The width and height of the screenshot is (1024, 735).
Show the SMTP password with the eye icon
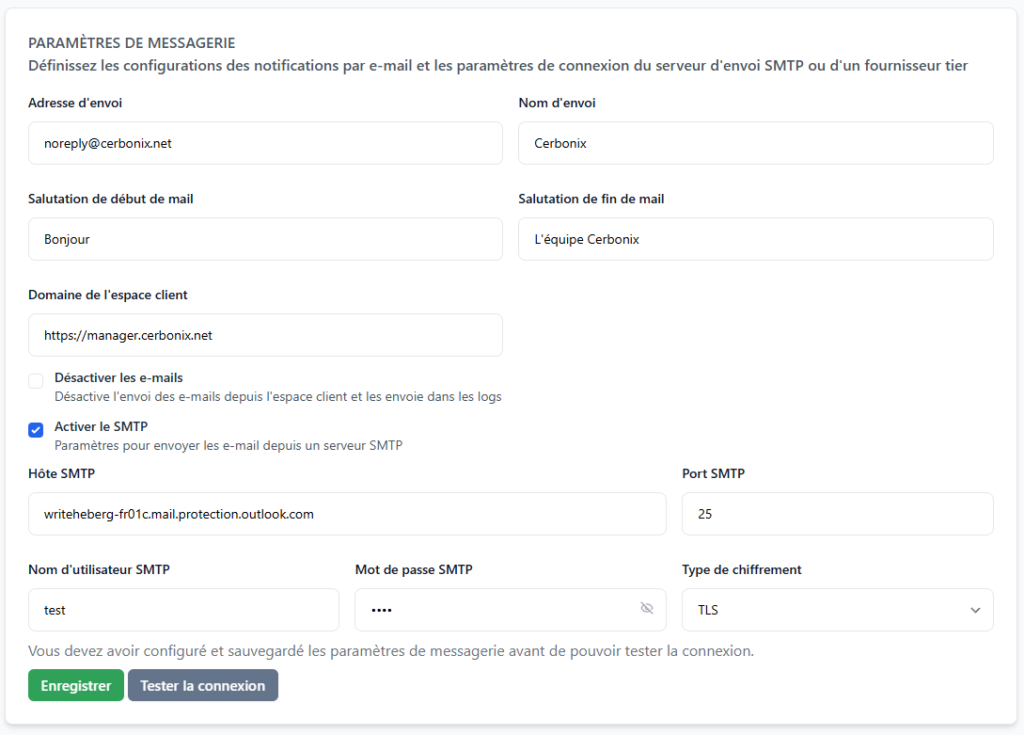coord(647,609)
